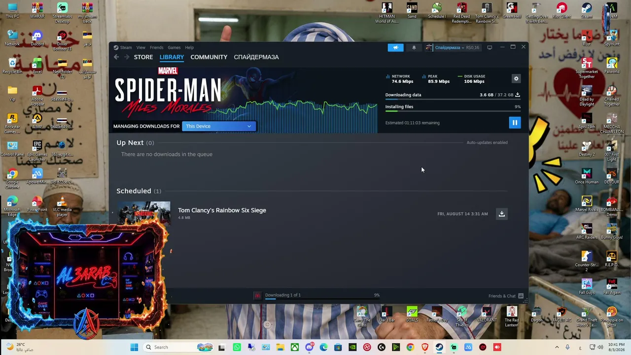Select the Rust desktop shortcut
The image size is (631, 355).
[587, 38]
